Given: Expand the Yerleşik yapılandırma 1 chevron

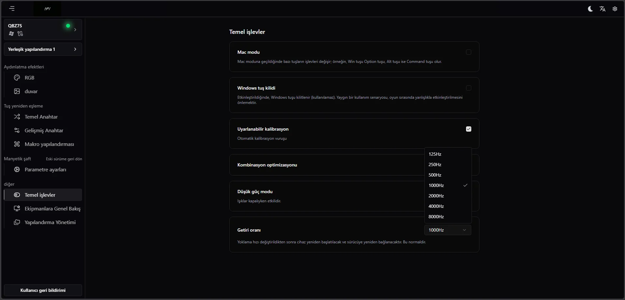Looking at the screenshot, I should pos(75,49).
